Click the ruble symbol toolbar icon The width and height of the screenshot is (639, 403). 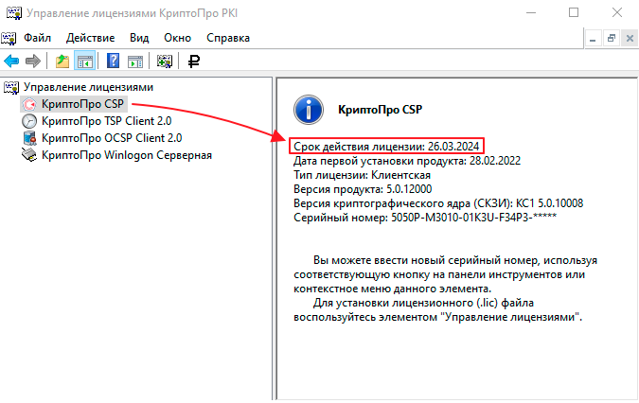click(193, 61)
